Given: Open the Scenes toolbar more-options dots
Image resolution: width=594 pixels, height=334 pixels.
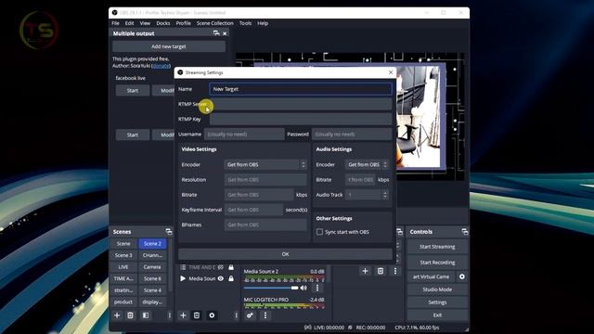Looking at the screenshot, I should click(169, 315).
